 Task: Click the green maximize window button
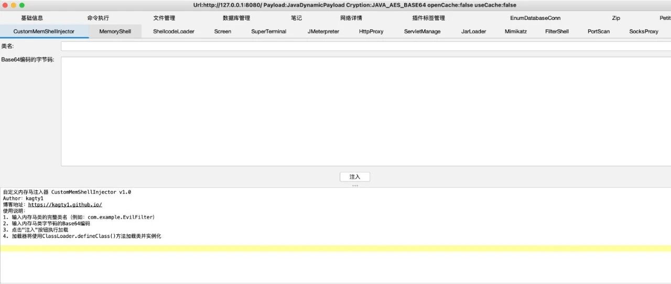pyautogui.click(x=22, y=5)
